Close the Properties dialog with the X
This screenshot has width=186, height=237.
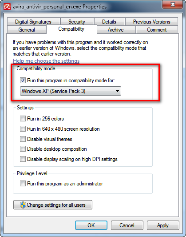(x=173, y=4)
